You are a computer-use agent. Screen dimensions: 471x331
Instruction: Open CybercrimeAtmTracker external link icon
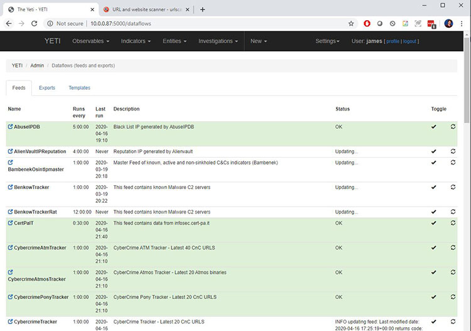point(10,247)
